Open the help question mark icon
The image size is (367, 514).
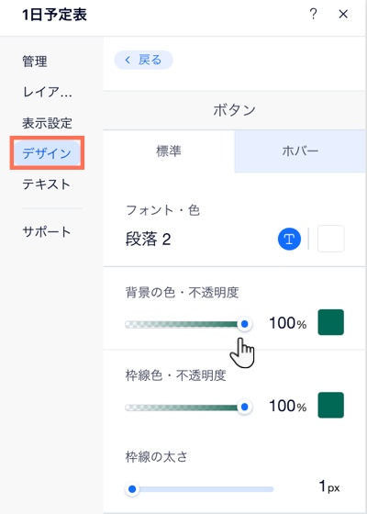click(313, 14)
